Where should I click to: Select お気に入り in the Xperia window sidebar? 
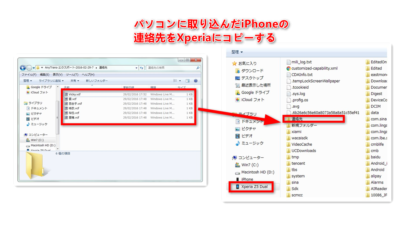coord(244,64)
